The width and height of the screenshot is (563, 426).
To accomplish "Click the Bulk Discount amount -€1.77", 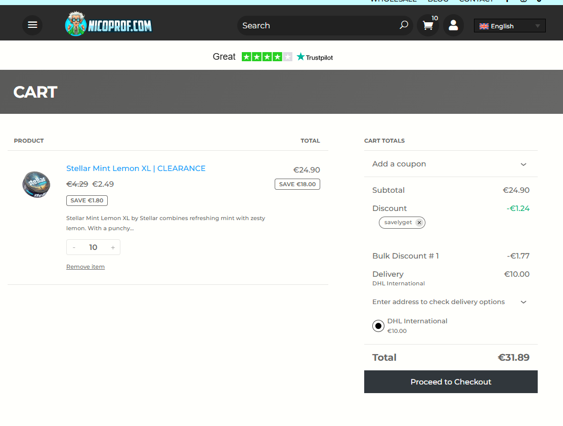I will point(518,256).
